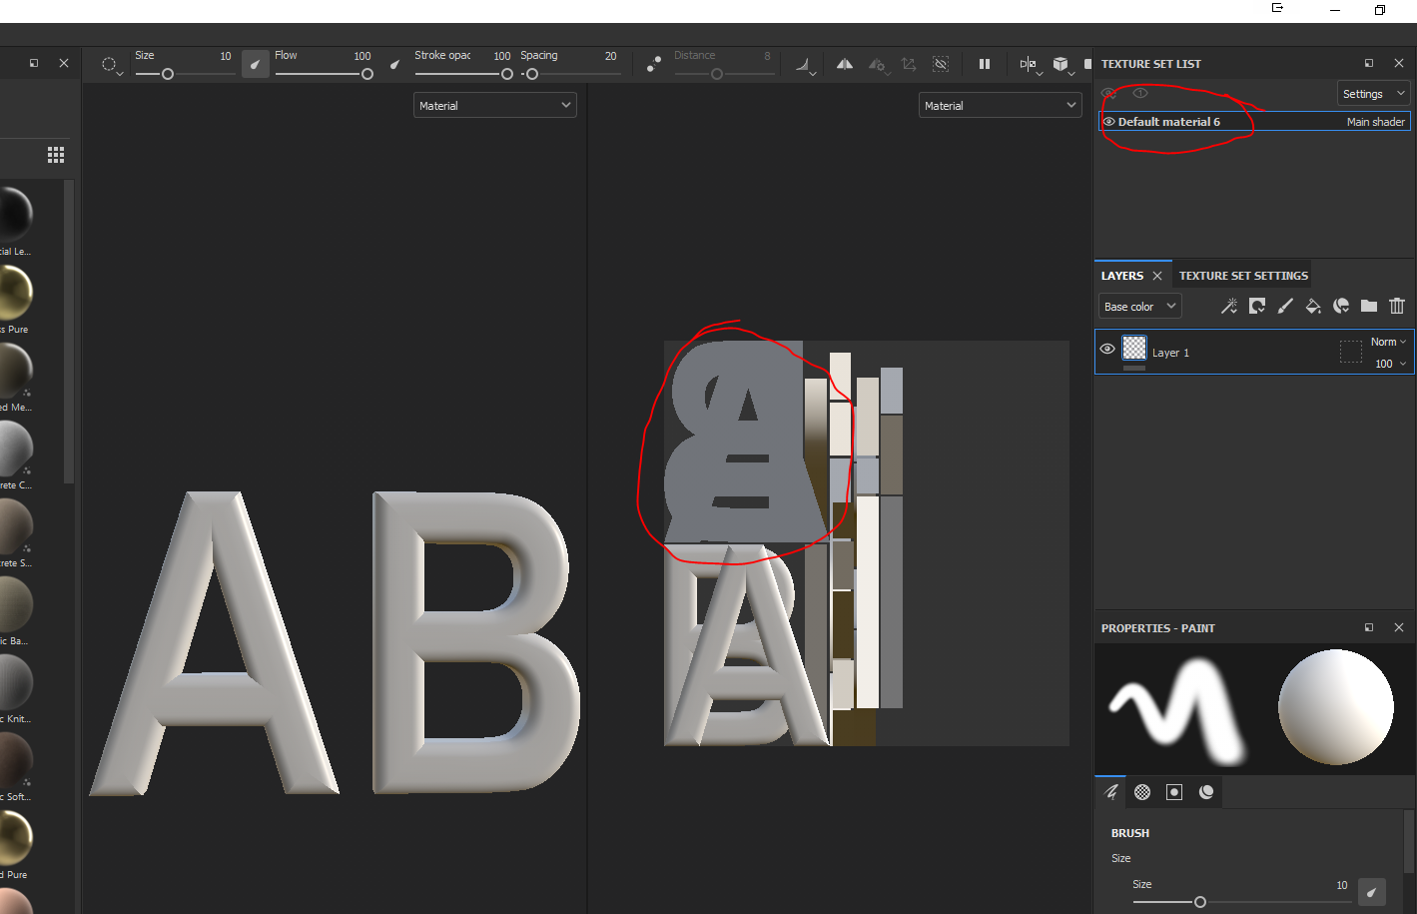This screenshot has height=914, width=1417.
Task: Open the Base color channel dropdown
Action: [x=1138, y=306]
